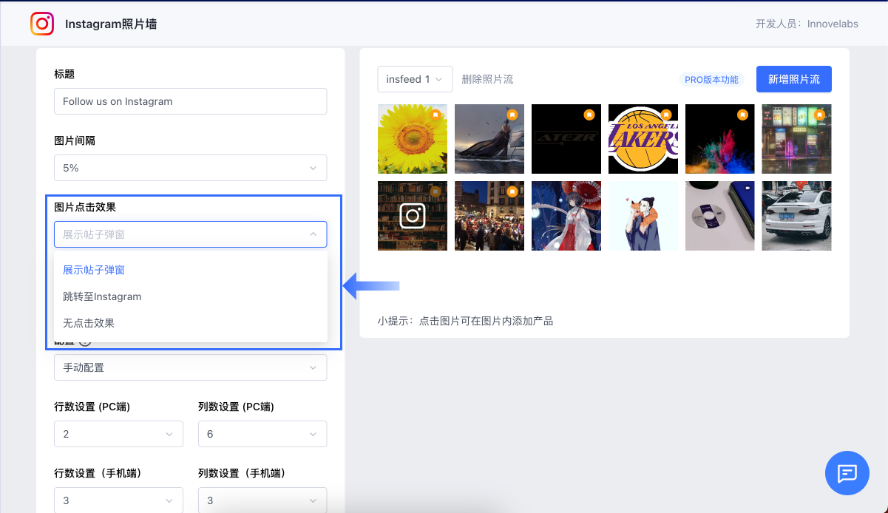Click the bookmark badge on sunflower photo
The width and height of the screenshot is (888, 513).
pos(435,115)
